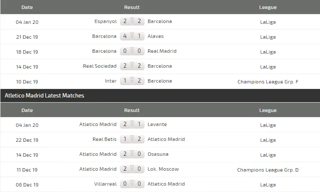Viewport: 320px width, 192px height.
Task: Open the Real Betis team link
Action: click(x=104, y=140)
